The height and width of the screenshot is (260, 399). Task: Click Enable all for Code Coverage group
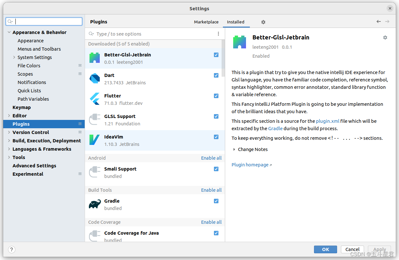[211, 222]
